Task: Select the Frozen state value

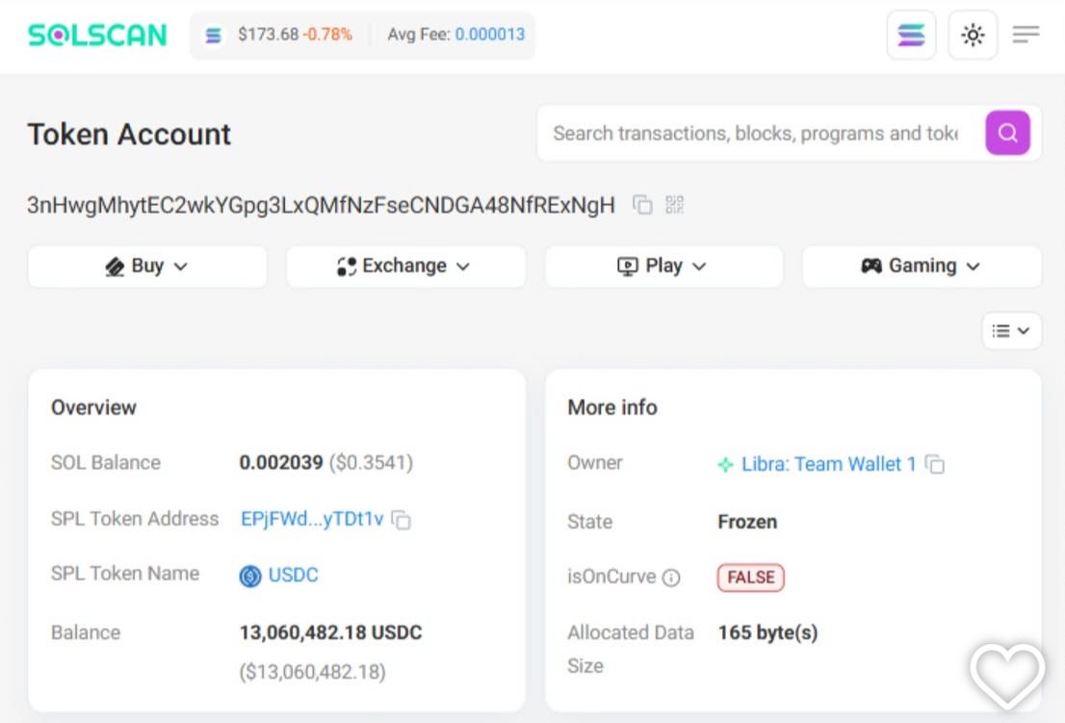Action: (747, 522)
